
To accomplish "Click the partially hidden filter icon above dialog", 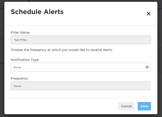I will click(x=29, y=1).
